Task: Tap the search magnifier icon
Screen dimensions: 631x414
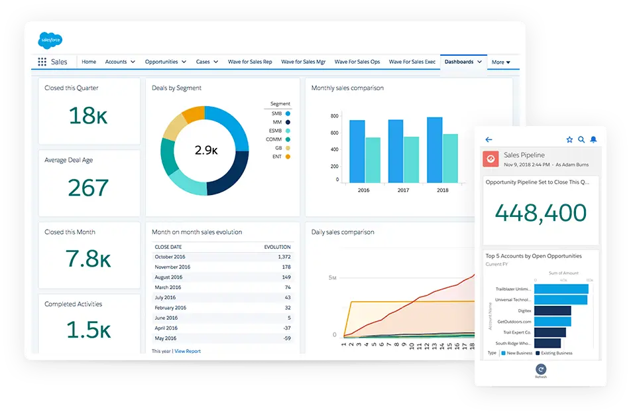Action: point(581,140)
